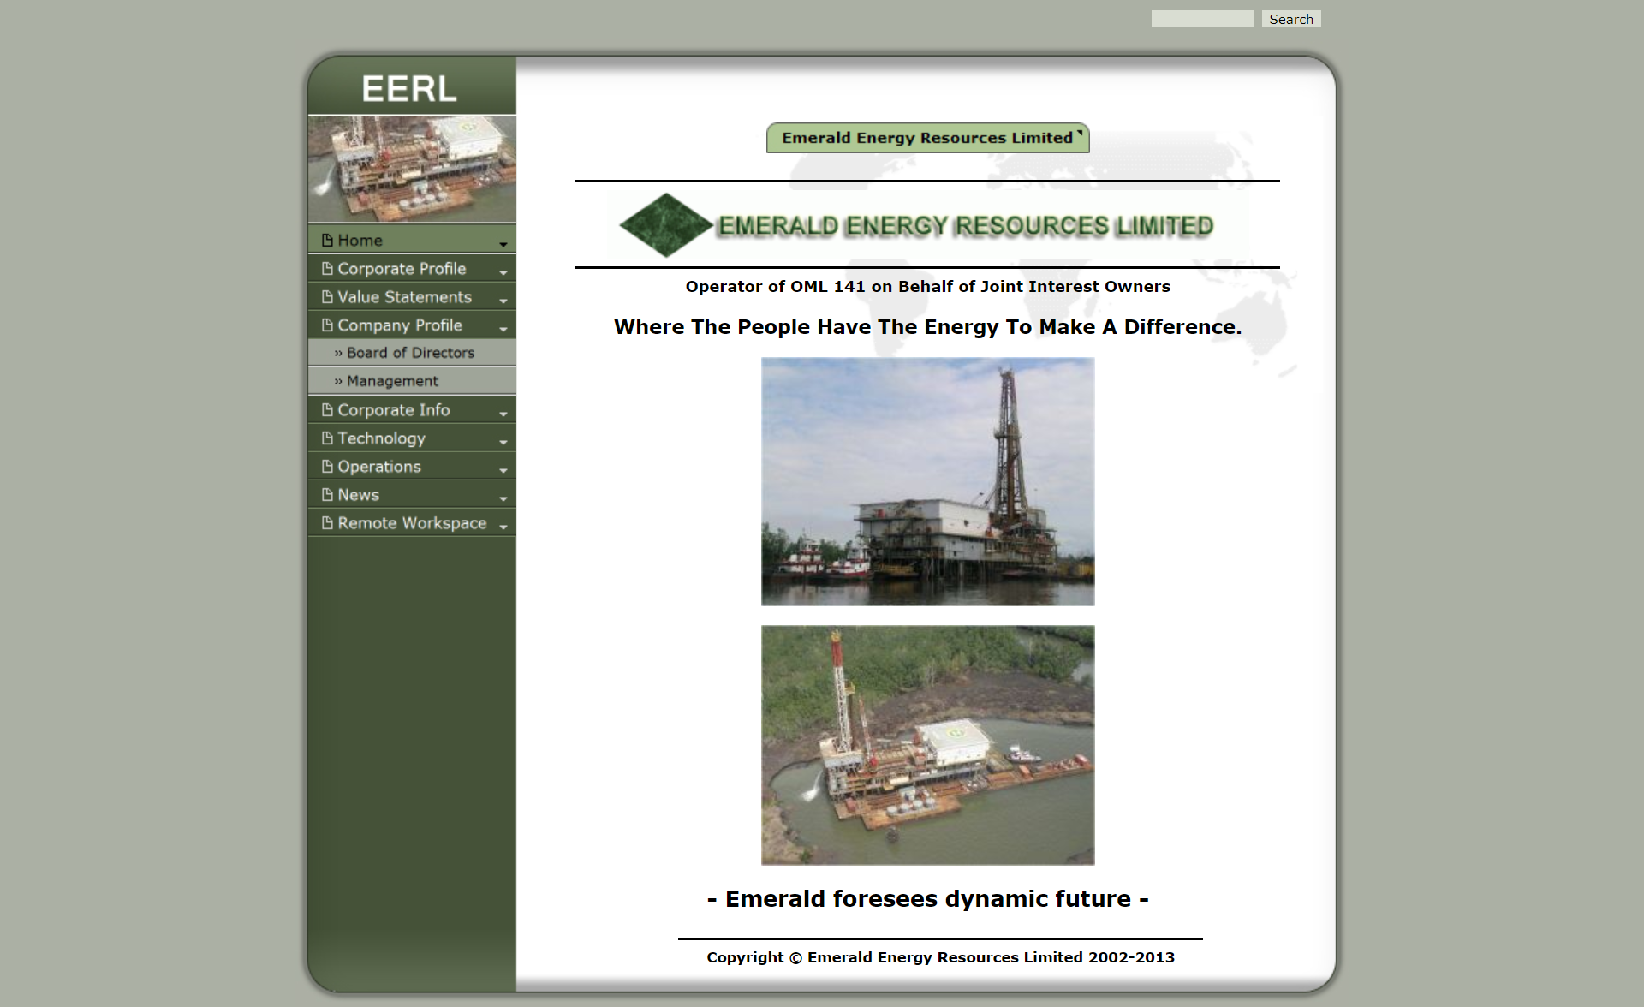Click the Search button
Screen dimensions: 1644x1007
point(1291,19)
